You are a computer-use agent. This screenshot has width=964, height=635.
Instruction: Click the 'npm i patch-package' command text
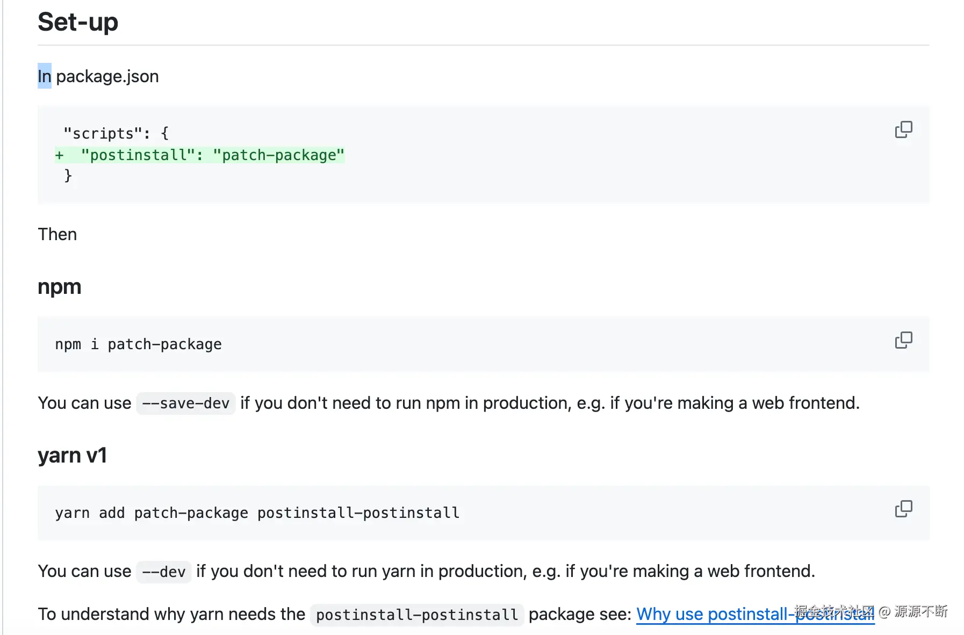(x=138, y=344)
